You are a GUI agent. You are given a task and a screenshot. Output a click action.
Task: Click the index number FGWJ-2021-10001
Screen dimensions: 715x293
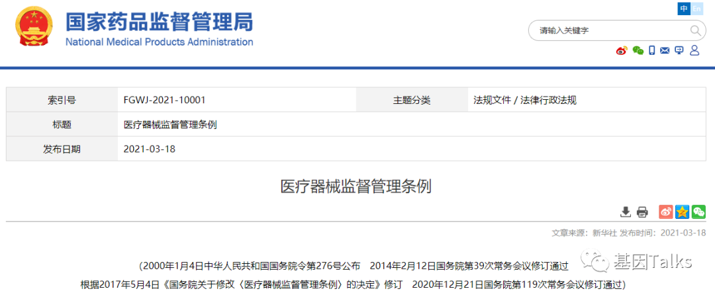tap(164, 101)
